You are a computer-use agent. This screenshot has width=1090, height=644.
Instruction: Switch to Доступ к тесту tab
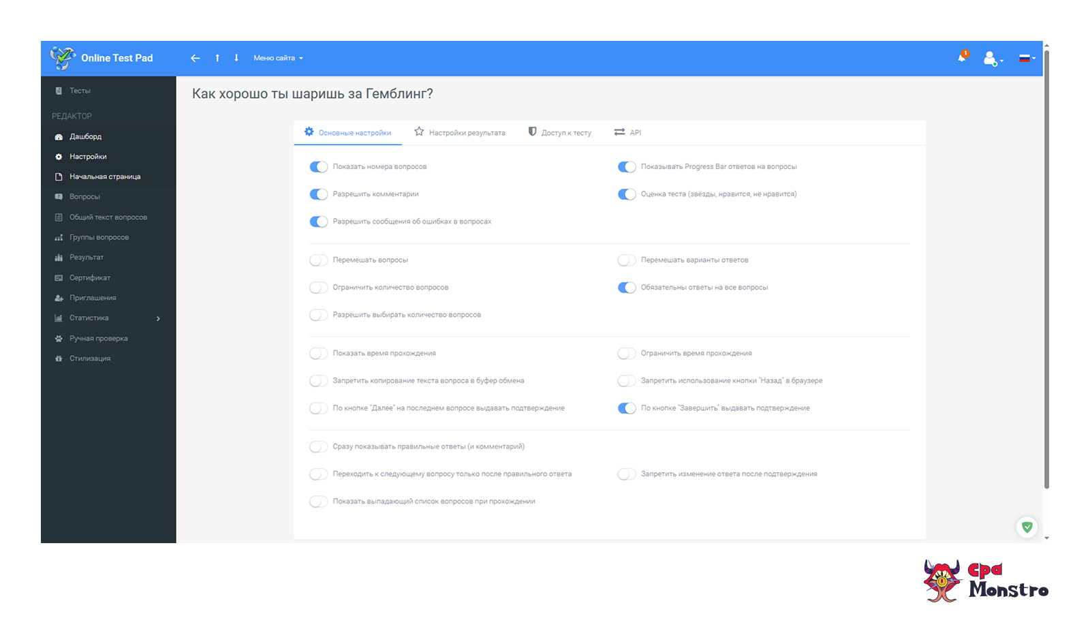click(x=560, y=133)
